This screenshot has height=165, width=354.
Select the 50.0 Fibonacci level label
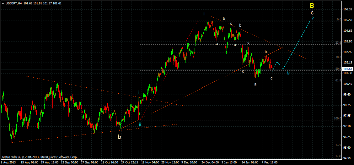coord(338,69)
